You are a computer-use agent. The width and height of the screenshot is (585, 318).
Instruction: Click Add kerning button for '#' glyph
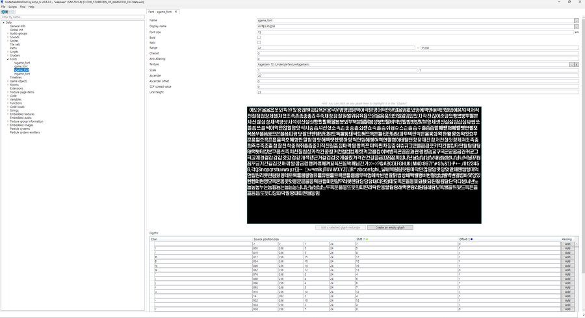coord(567,257)
